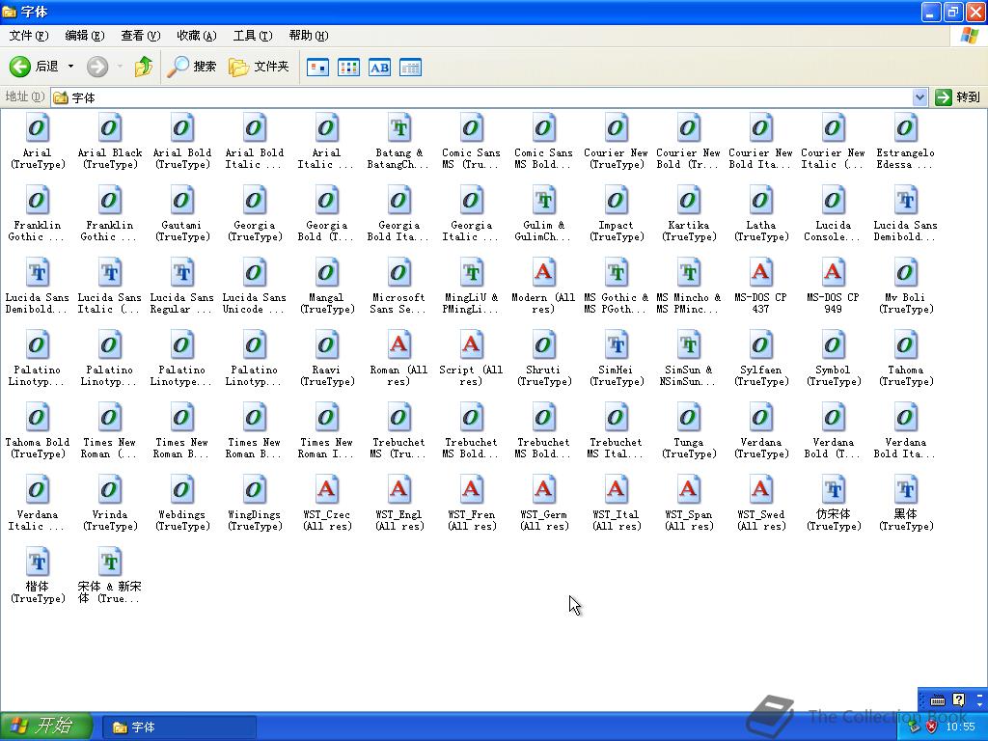Select the WST_Swed (All res) font icon
Viewport: 988px width, 741px height.
[760, 491]
